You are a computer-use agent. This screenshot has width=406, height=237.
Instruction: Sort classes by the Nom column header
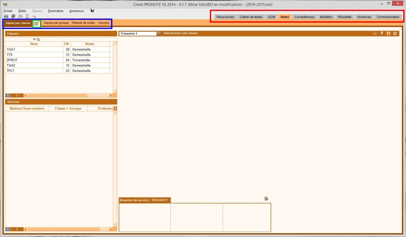tap(34, 44)
